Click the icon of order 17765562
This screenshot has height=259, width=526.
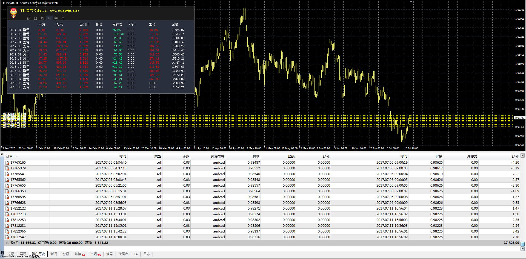point(7,180)
